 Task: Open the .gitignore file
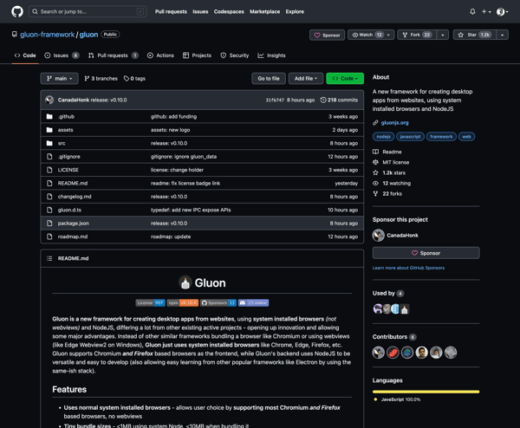click(x=69, y=157)
